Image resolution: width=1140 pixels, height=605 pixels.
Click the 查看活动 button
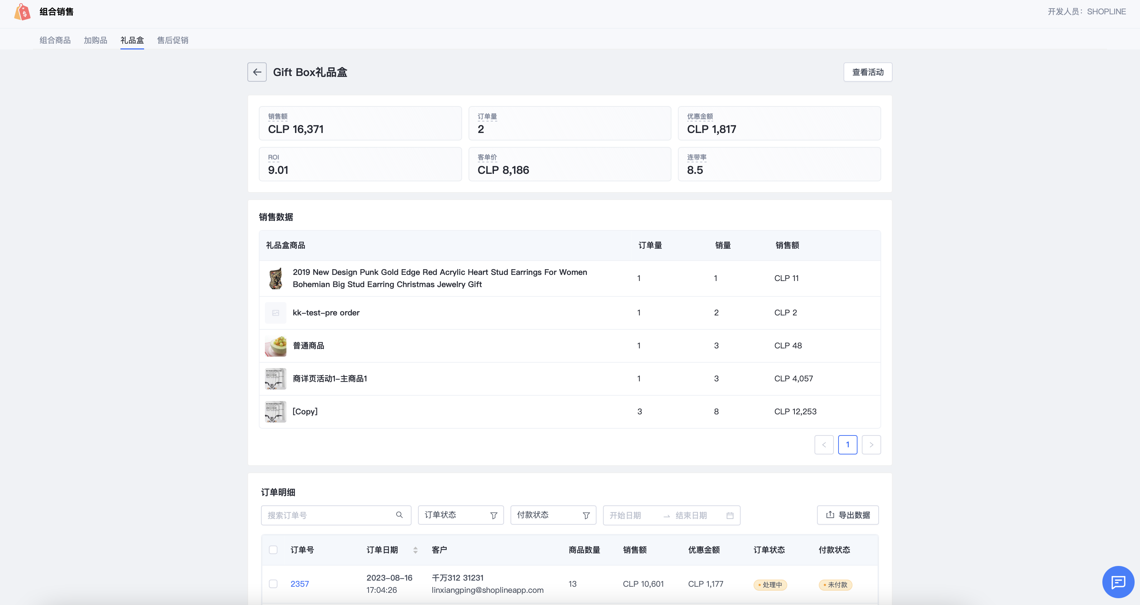(x=868, y=72)
